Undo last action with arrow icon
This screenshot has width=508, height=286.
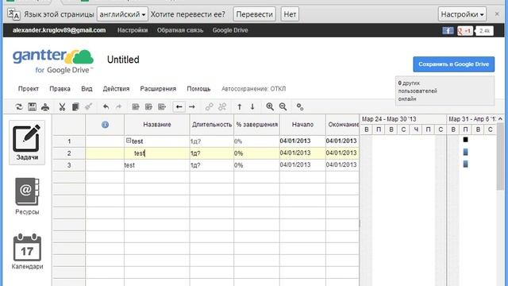pos(106,106)
